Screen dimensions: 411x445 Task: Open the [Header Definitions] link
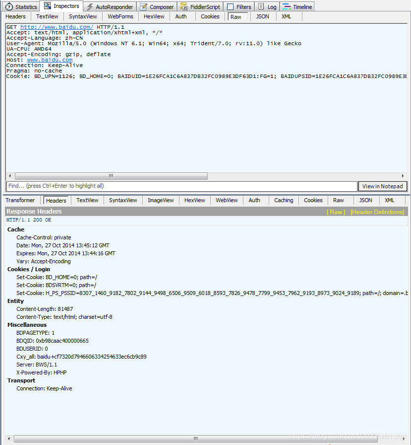(377, 212)
